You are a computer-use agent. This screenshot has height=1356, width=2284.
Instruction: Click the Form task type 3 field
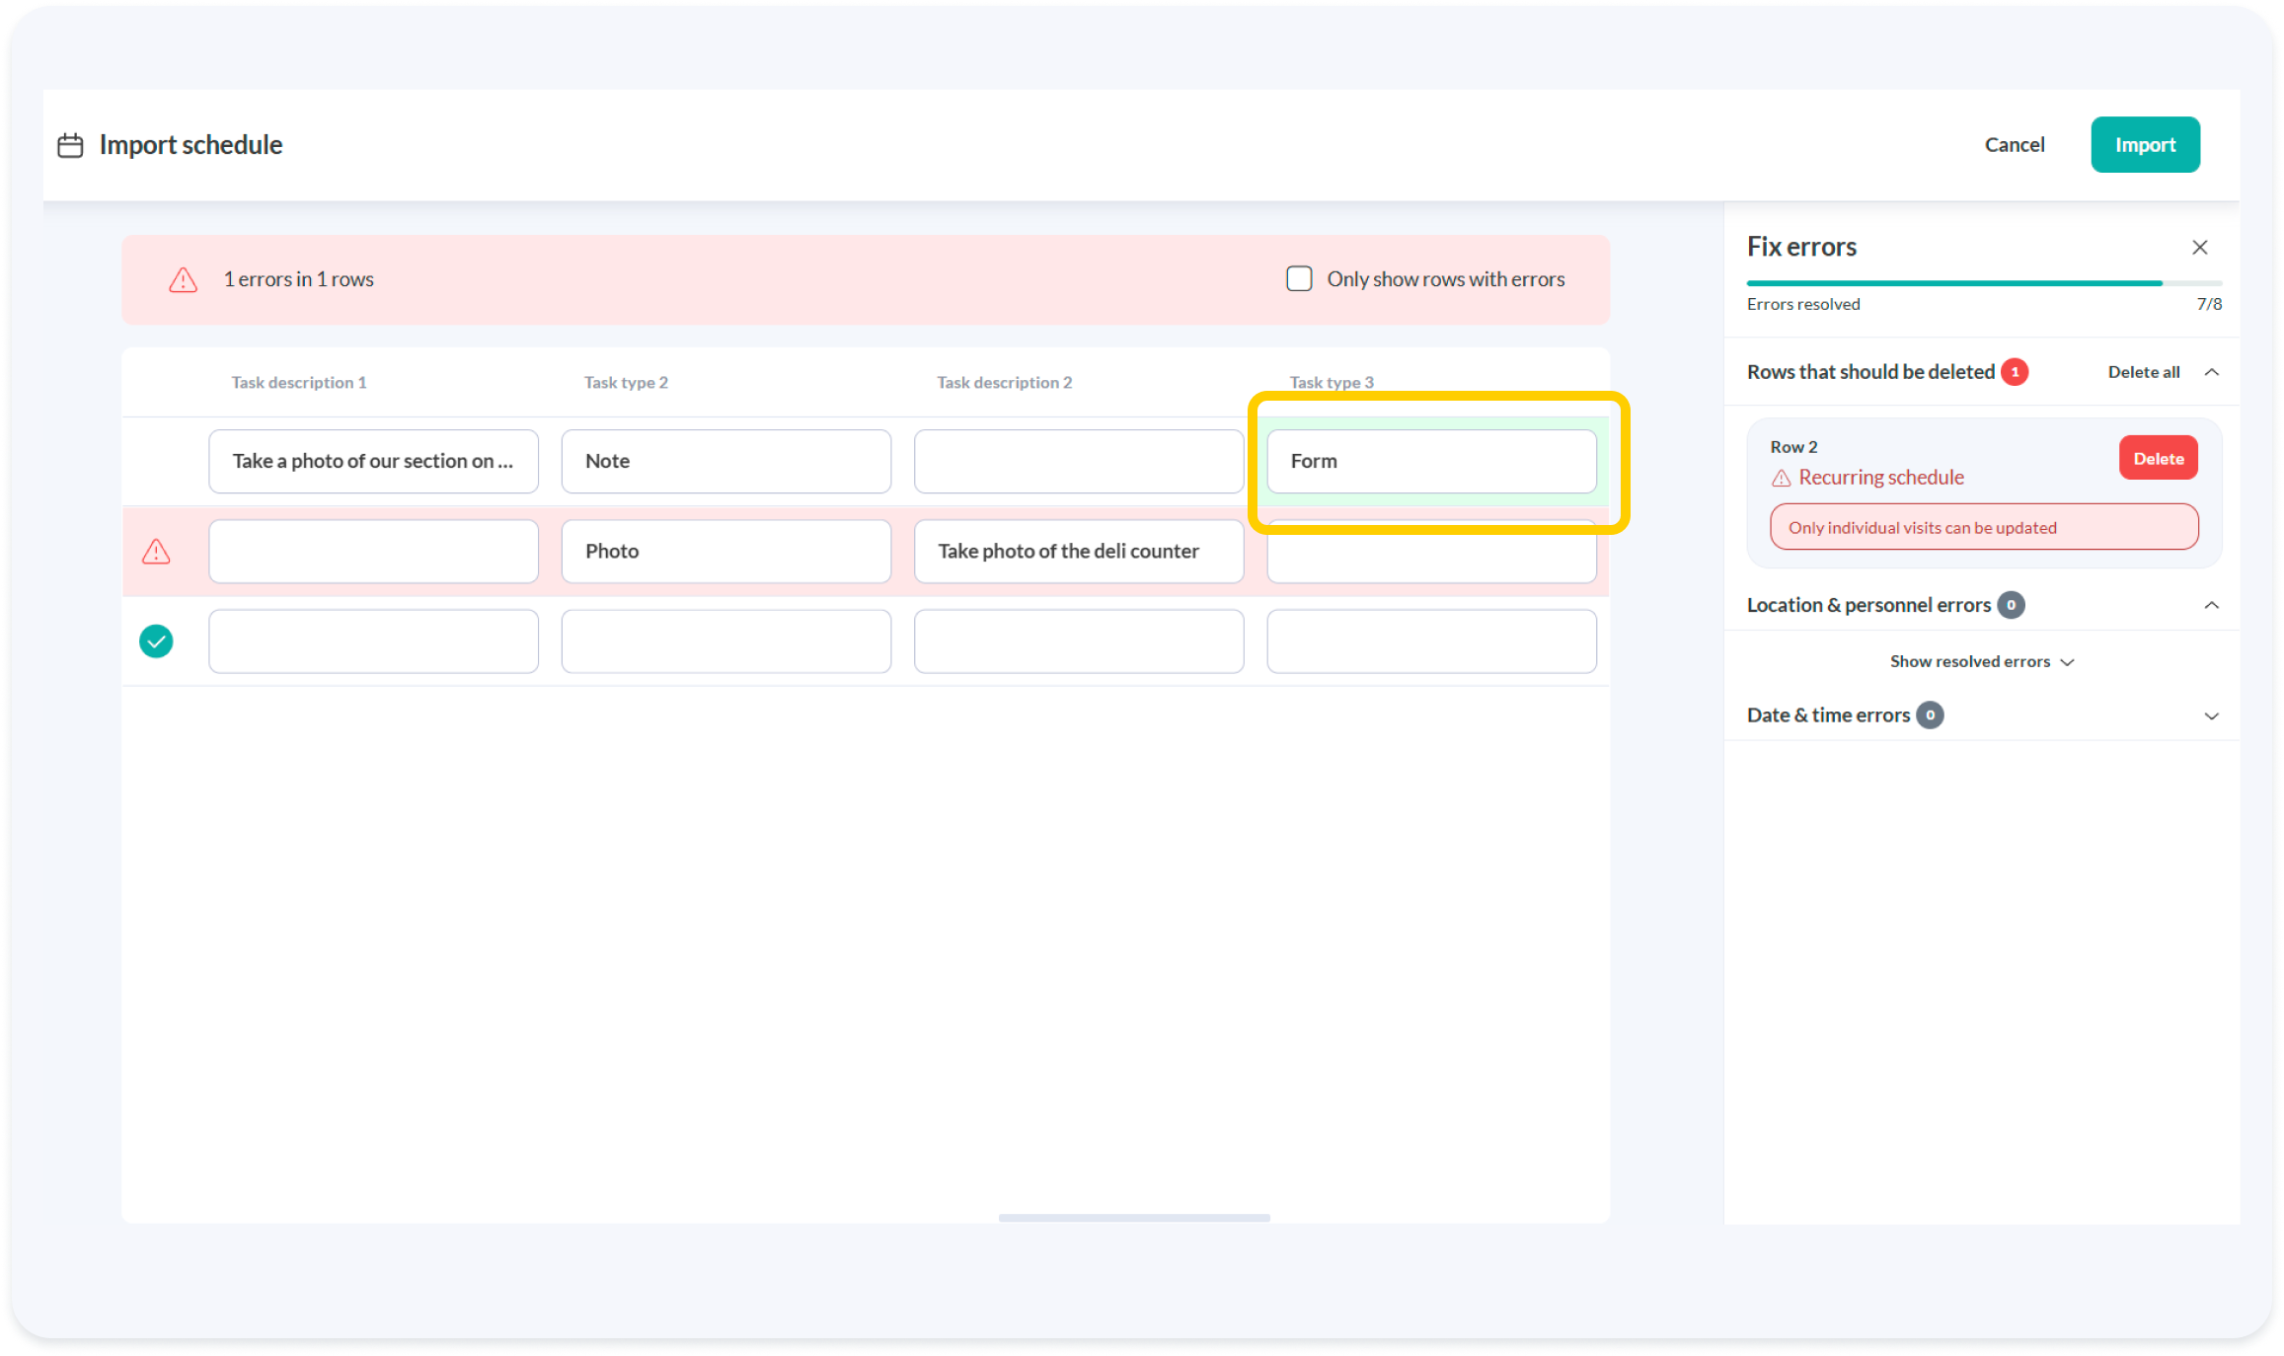click(1431, 461)
